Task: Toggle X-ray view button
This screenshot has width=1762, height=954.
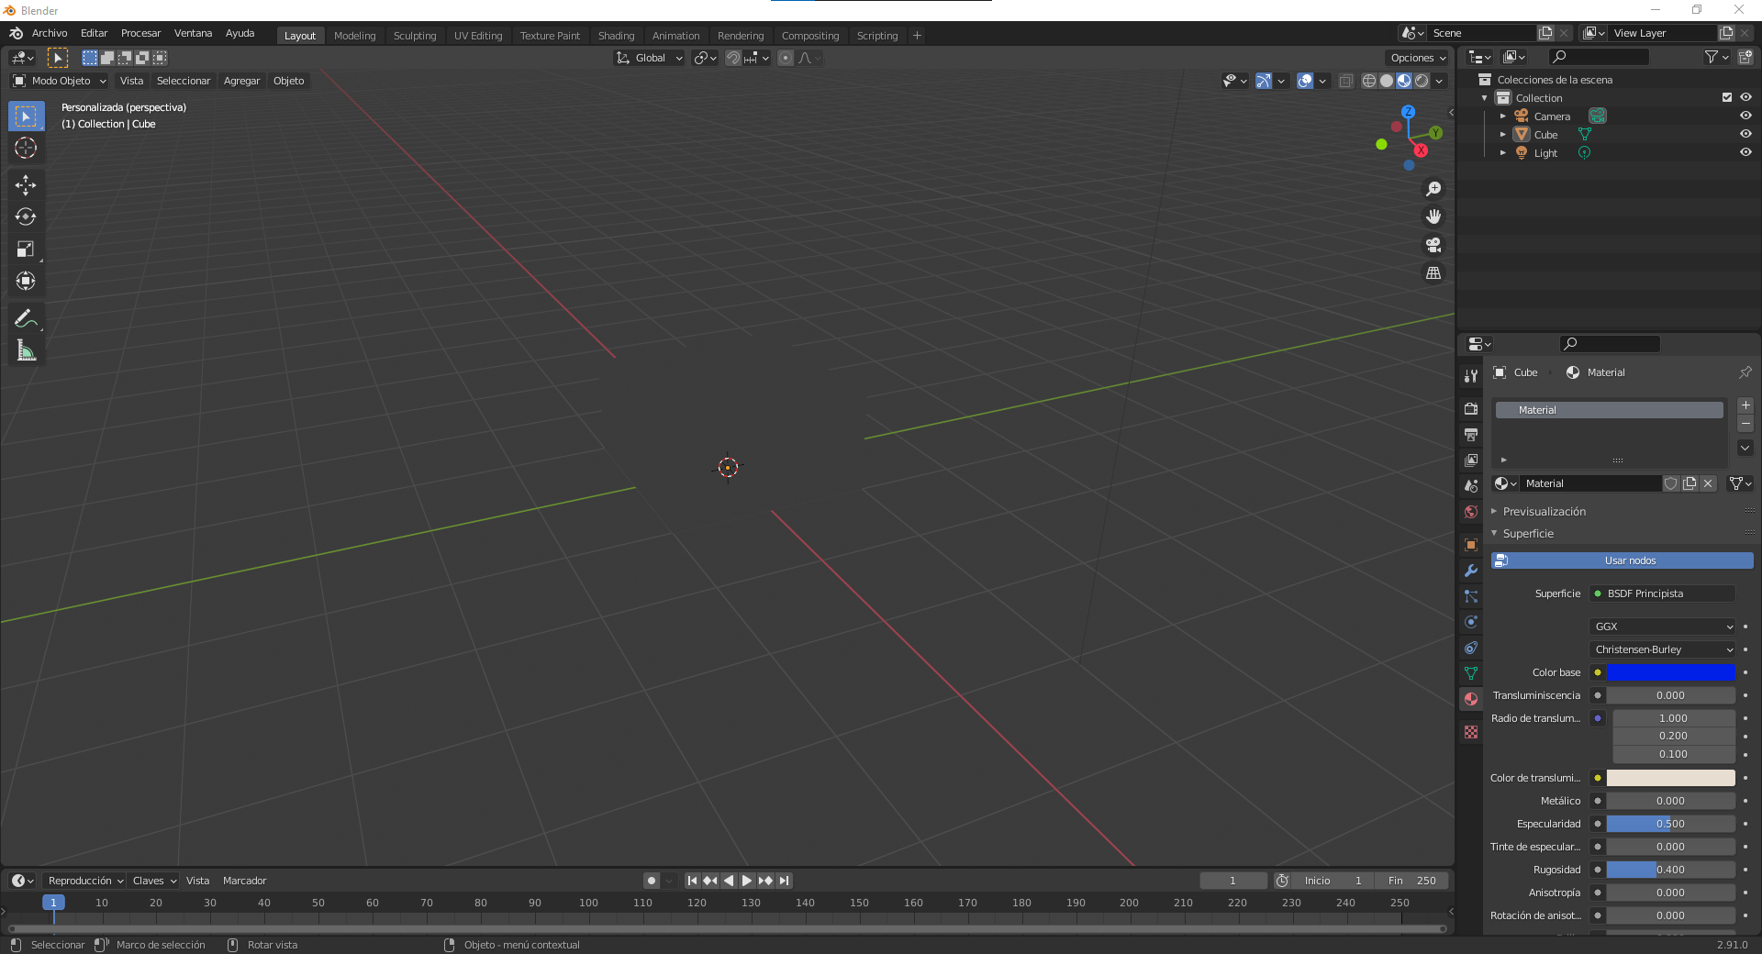Action: tap(1345, 81)
